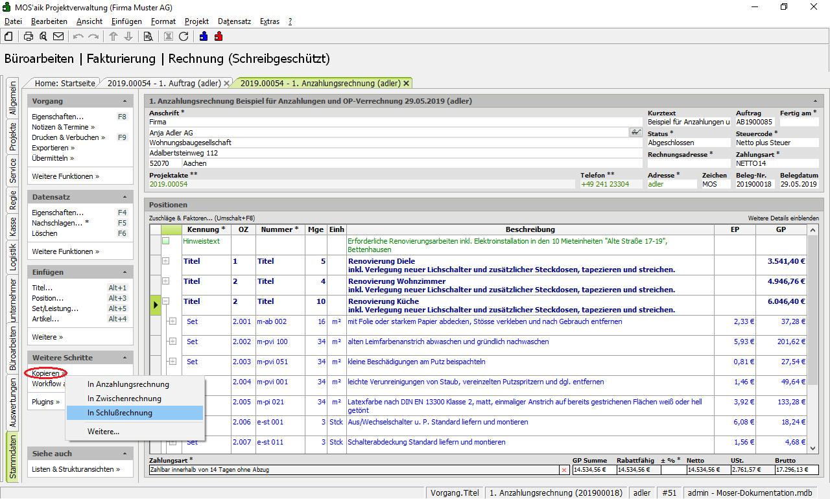Viewport: 830px width, 499px height.
Task: Click the red puzzle piece icon
Action: 219,36
